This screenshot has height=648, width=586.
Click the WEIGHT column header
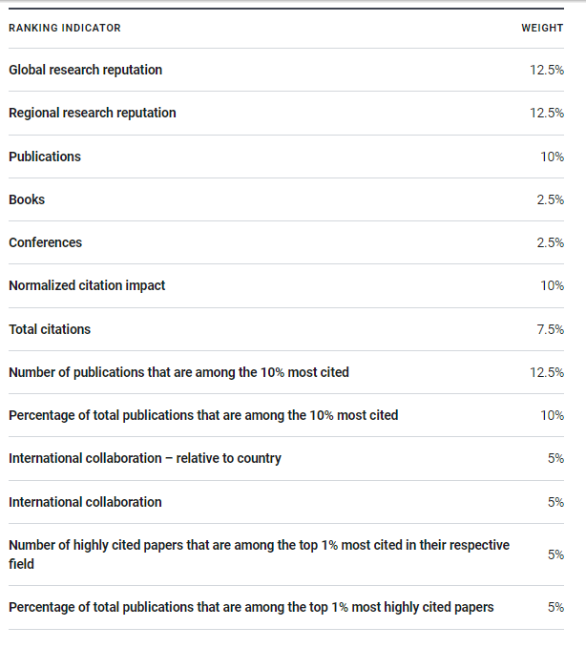pos(542,28)
